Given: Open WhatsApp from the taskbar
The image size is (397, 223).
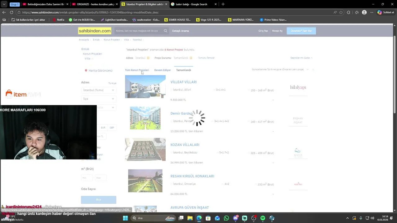Looking at the screenshot, I should point(226,218).
